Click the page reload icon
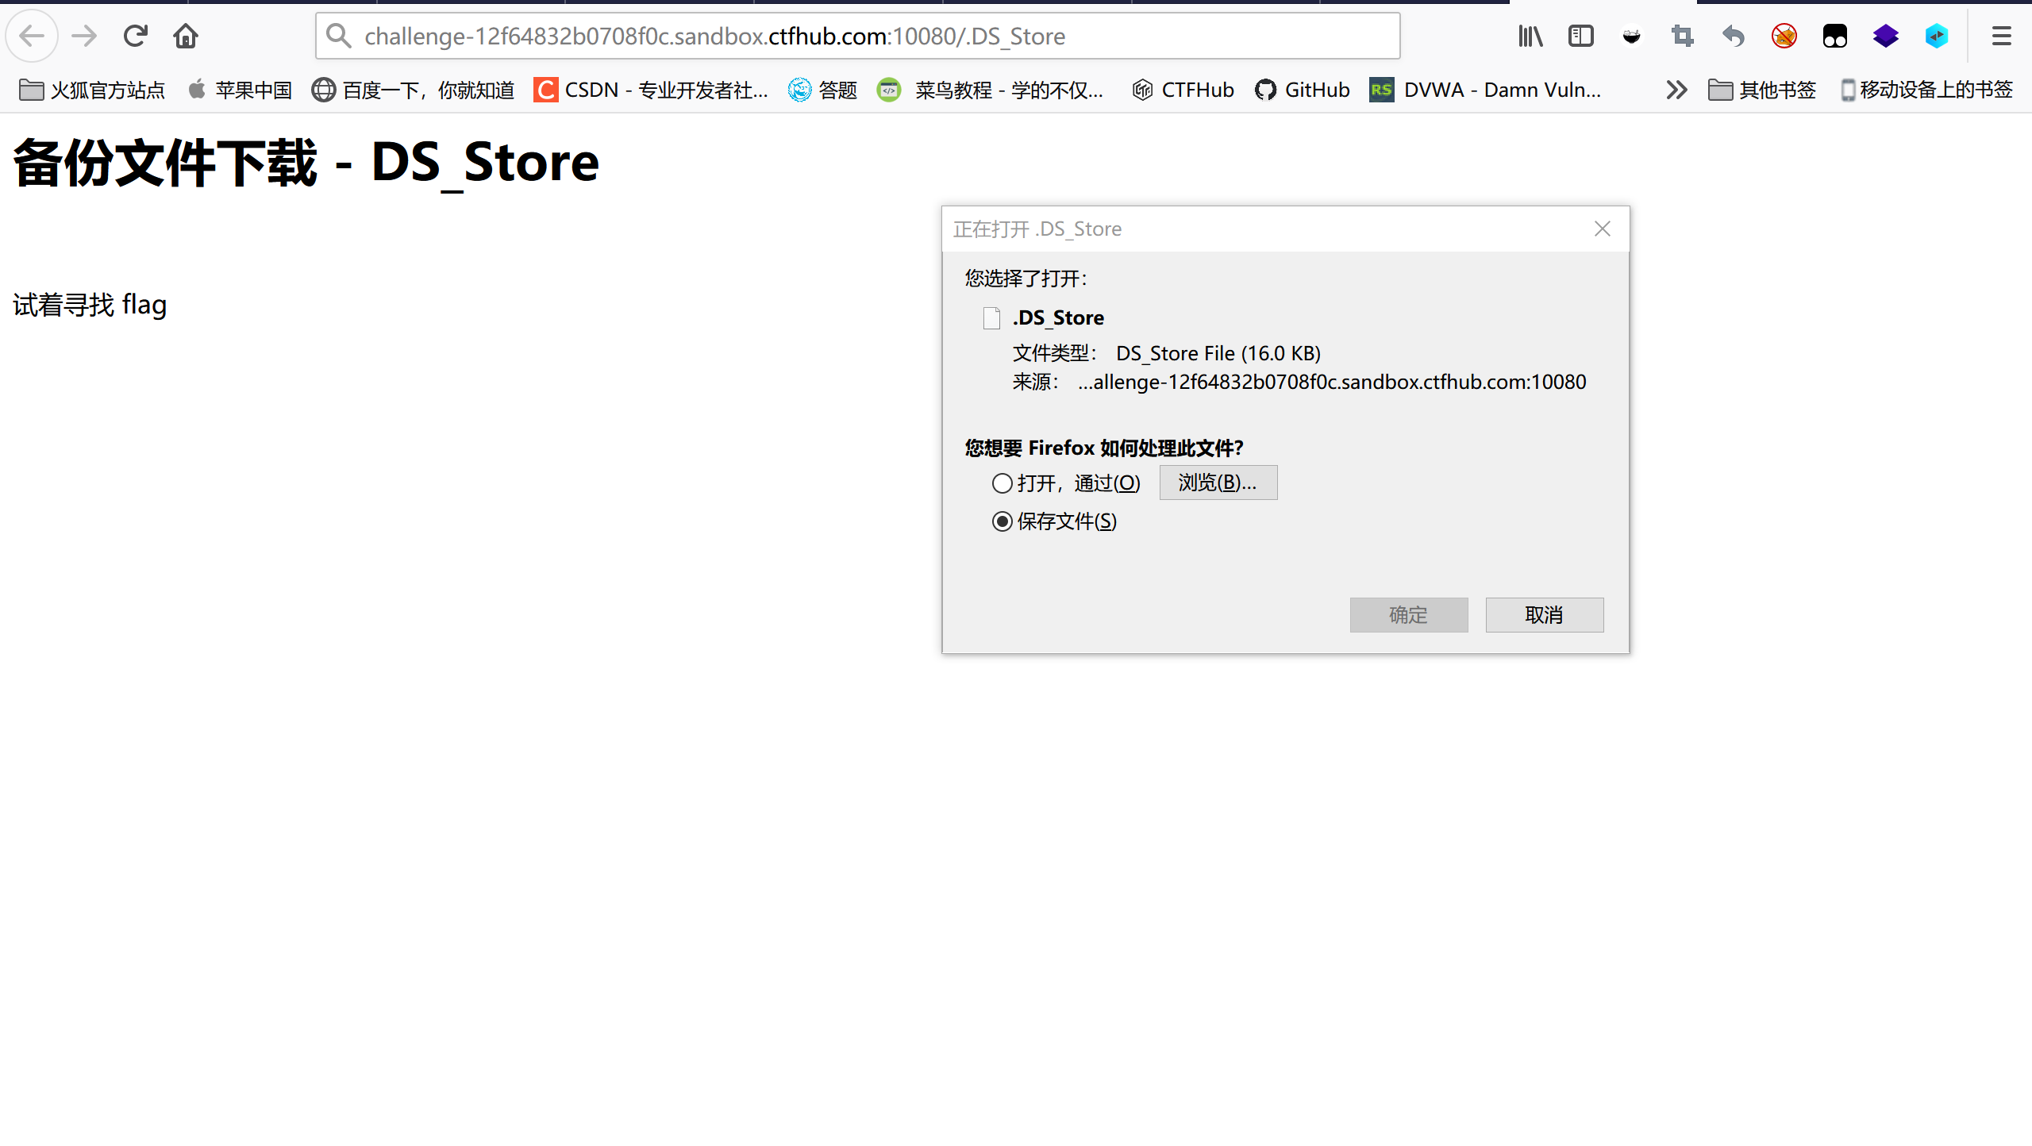 pos(135,36)
